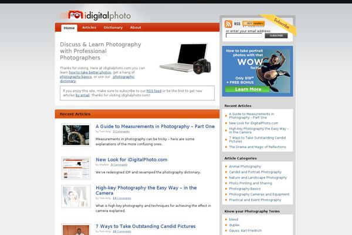Sidebar: open 'A Guide to Measurements in Photography' link

click(x=252, y=116)
